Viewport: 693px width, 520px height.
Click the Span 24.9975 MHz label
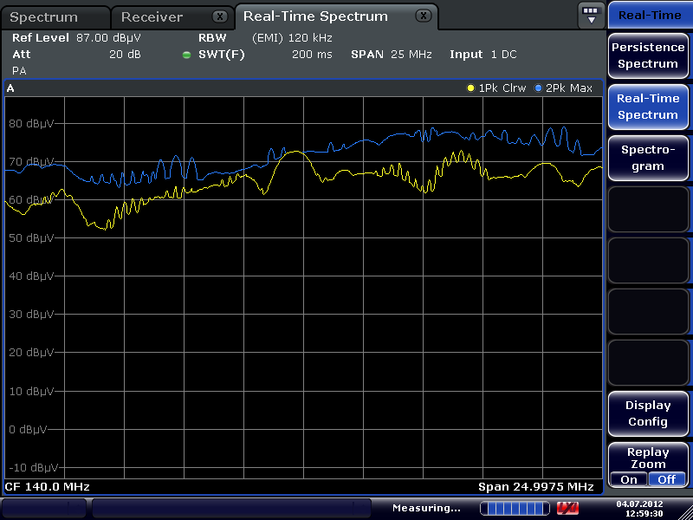click(535, 487)
